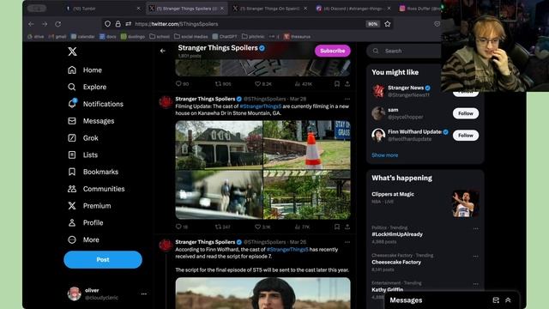Open more options on the Mar 28 post
Viewport: 549px width, 309px height.
[x=347, y=99]
